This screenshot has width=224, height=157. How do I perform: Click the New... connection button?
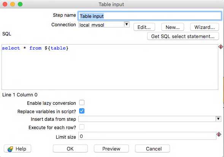[173, 27]
